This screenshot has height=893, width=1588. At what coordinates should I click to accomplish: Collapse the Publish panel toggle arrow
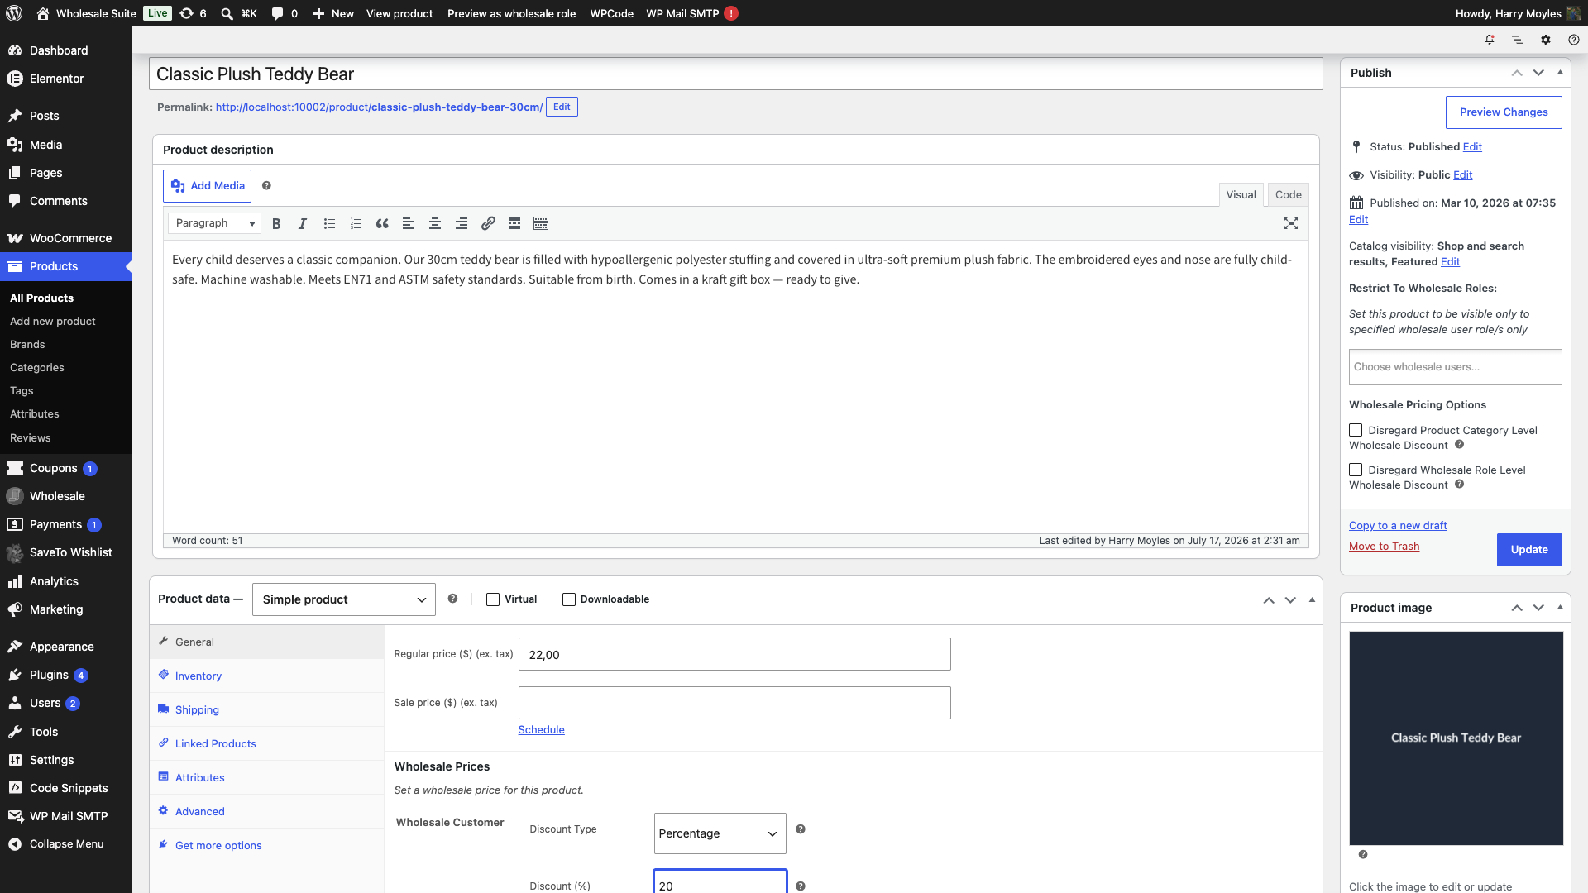(1560, 73)
